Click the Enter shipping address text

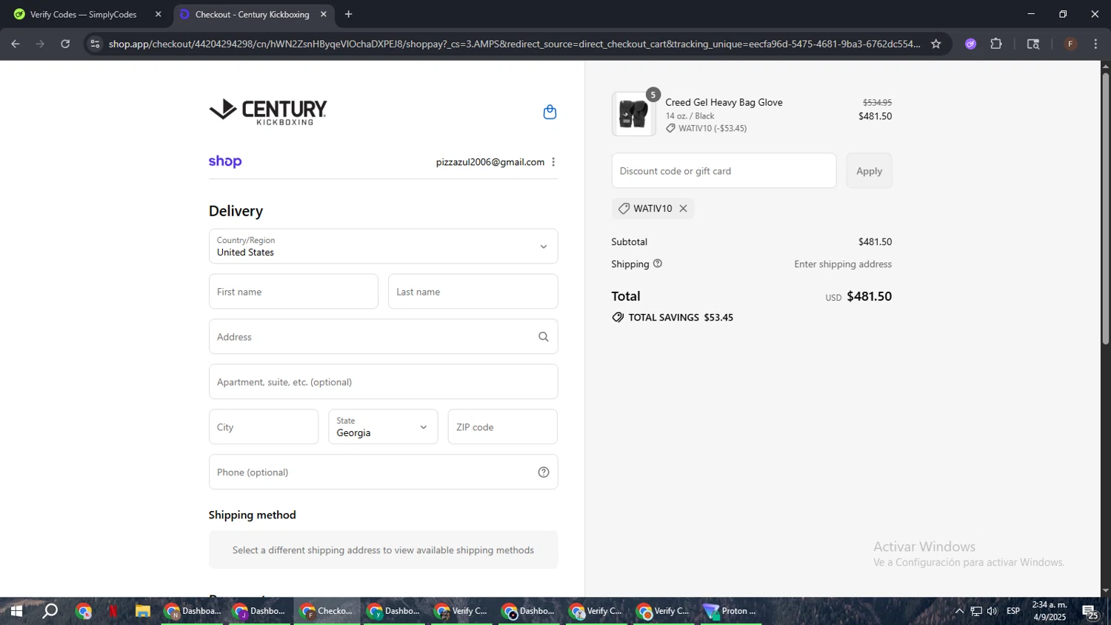[843, 264]
